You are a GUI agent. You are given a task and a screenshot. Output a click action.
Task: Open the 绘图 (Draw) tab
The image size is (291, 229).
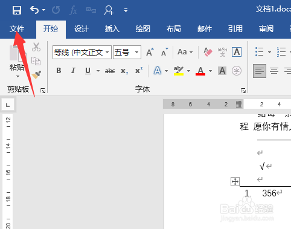143,29
